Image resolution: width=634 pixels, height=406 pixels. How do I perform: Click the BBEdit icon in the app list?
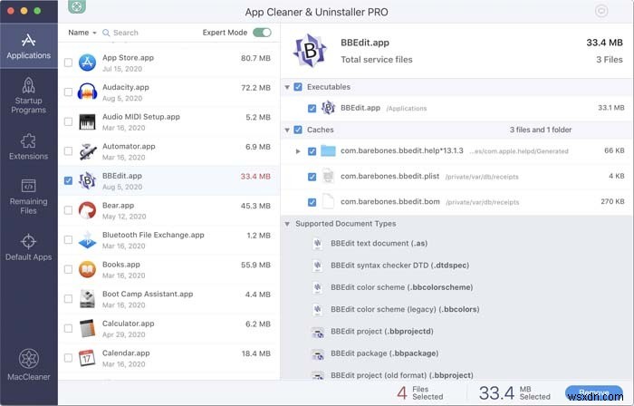click(87, 180)
